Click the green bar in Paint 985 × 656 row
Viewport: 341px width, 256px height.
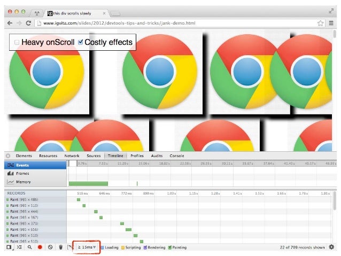pos(128,230)
